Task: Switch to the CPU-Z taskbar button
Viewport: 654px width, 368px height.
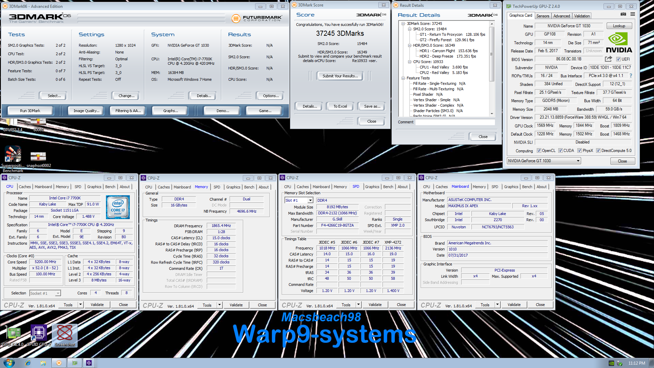Action: pos(89,363)
